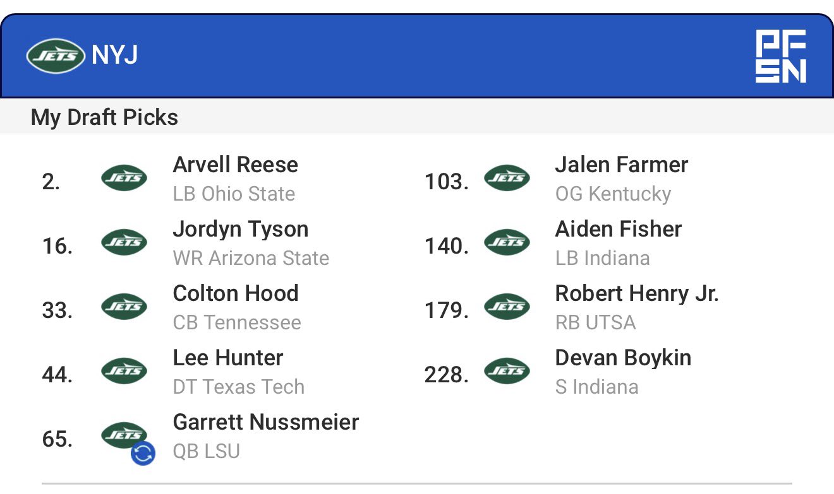Click the Jets logo beside Aiden Fisher
This screenshot has width=834, height=494.
pos(507,242)
